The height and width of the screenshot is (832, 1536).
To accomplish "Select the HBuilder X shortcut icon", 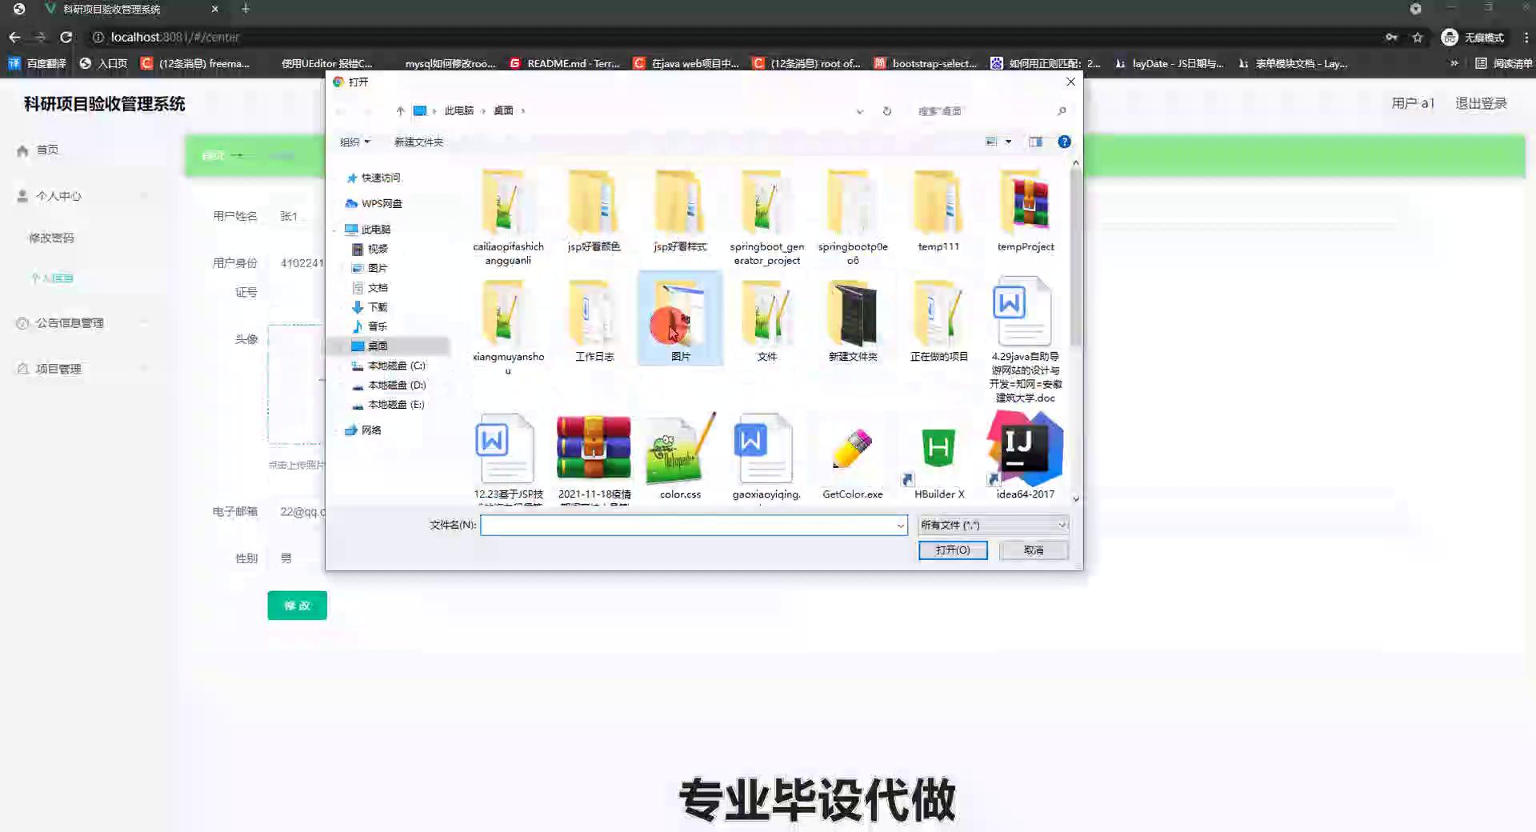I will 938,449.
